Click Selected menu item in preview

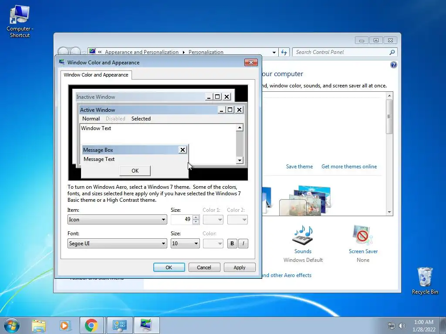coord(141,119)
